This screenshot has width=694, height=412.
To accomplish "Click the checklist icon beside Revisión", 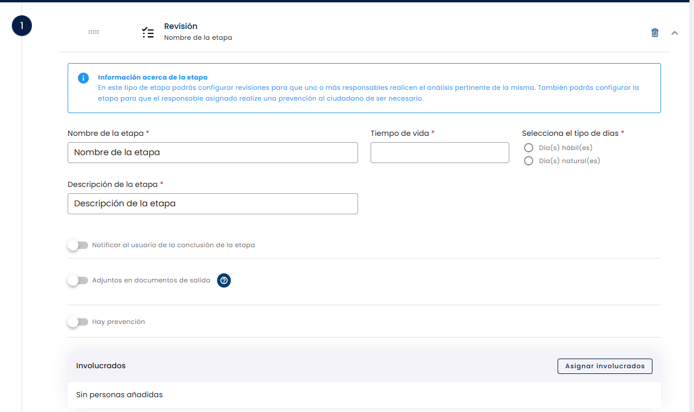I will tap(148, 32).
